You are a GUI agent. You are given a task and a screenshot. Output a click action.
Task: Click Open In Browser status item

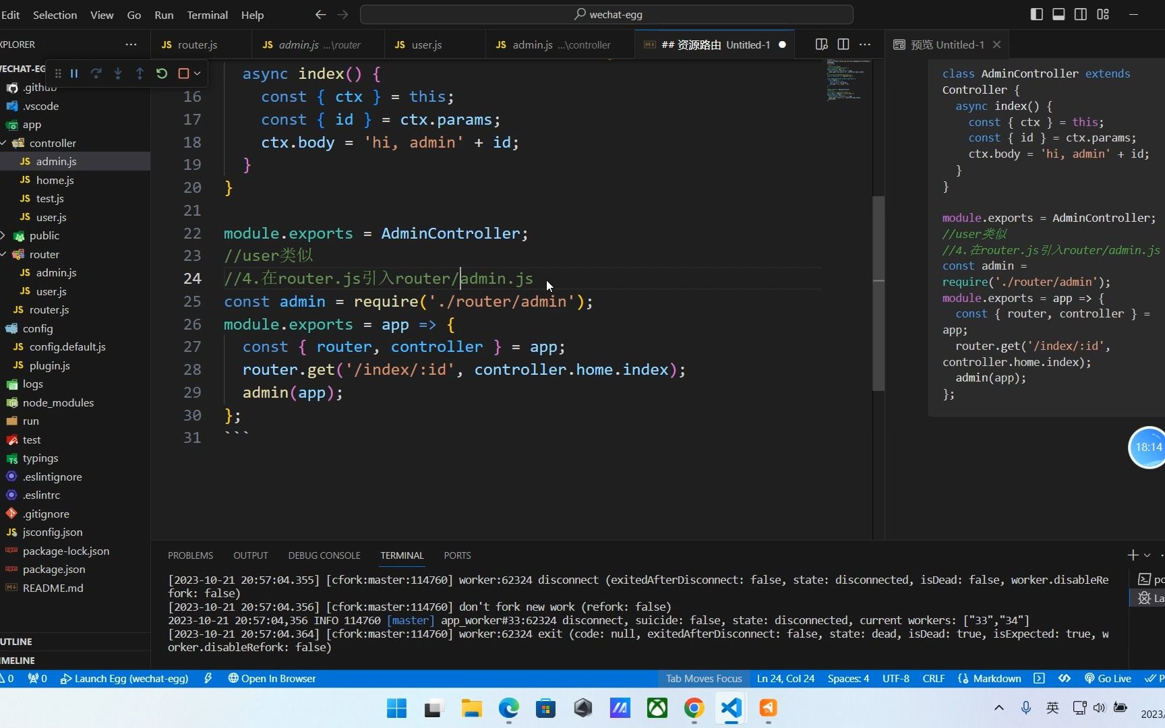272,678
